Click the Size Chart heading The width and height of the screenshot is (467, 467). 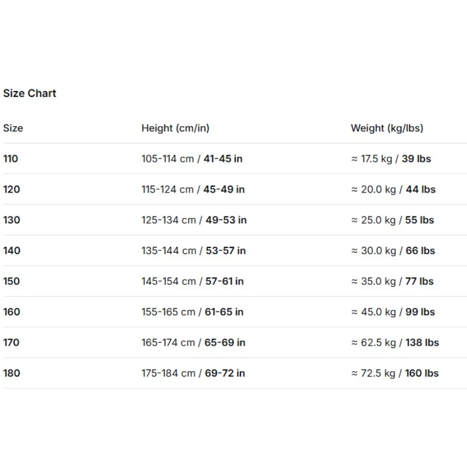30,93
